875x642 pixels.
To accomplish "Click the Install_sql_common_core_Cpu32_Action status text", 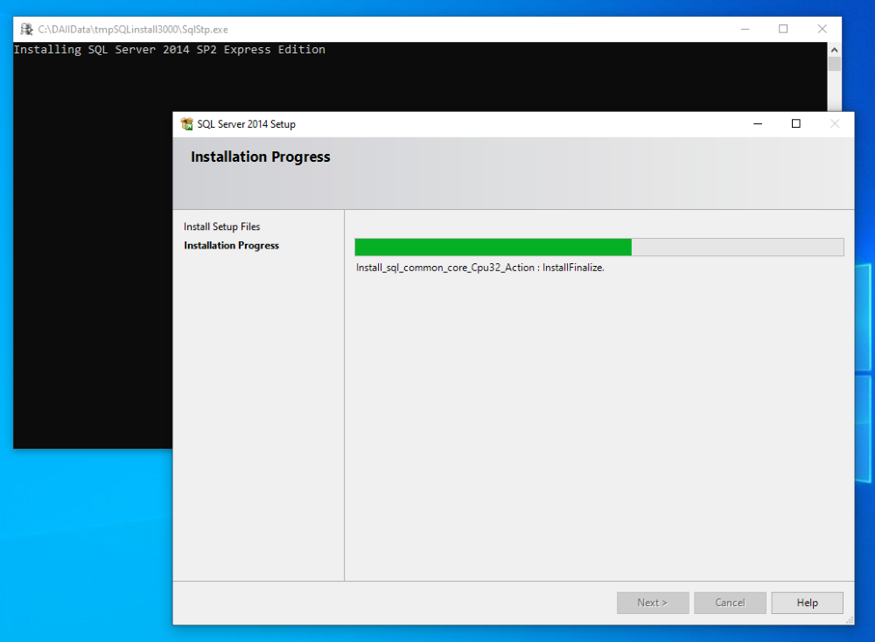I will point(479,268).
